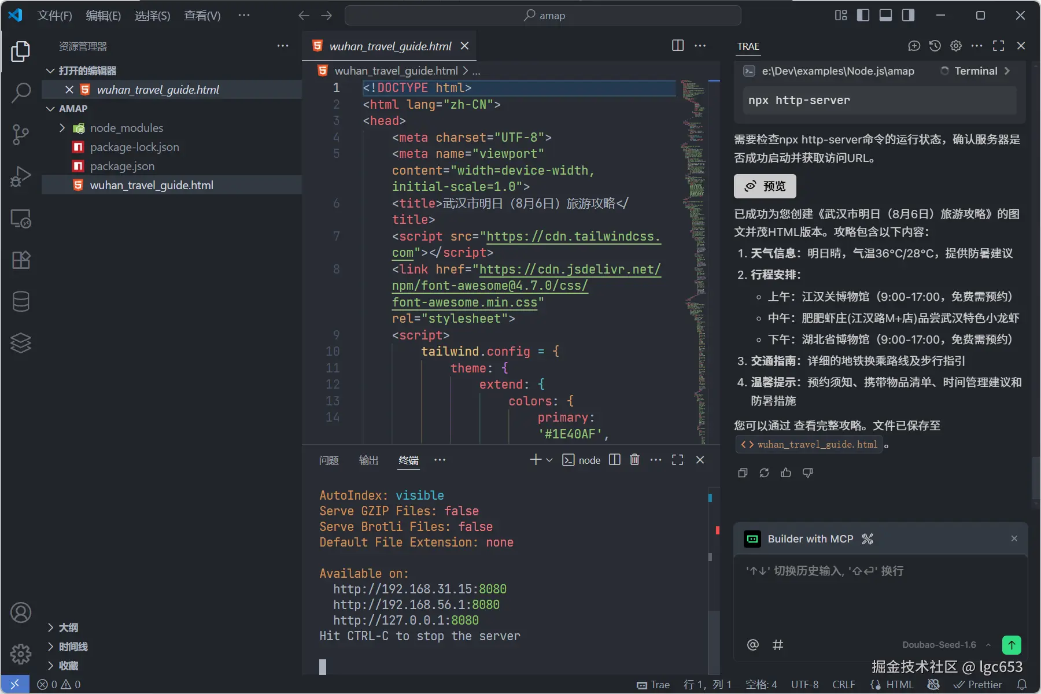This screenshot has width=1041, height=694.
Task: Click Prettier in the status bar
Action: 978,685
